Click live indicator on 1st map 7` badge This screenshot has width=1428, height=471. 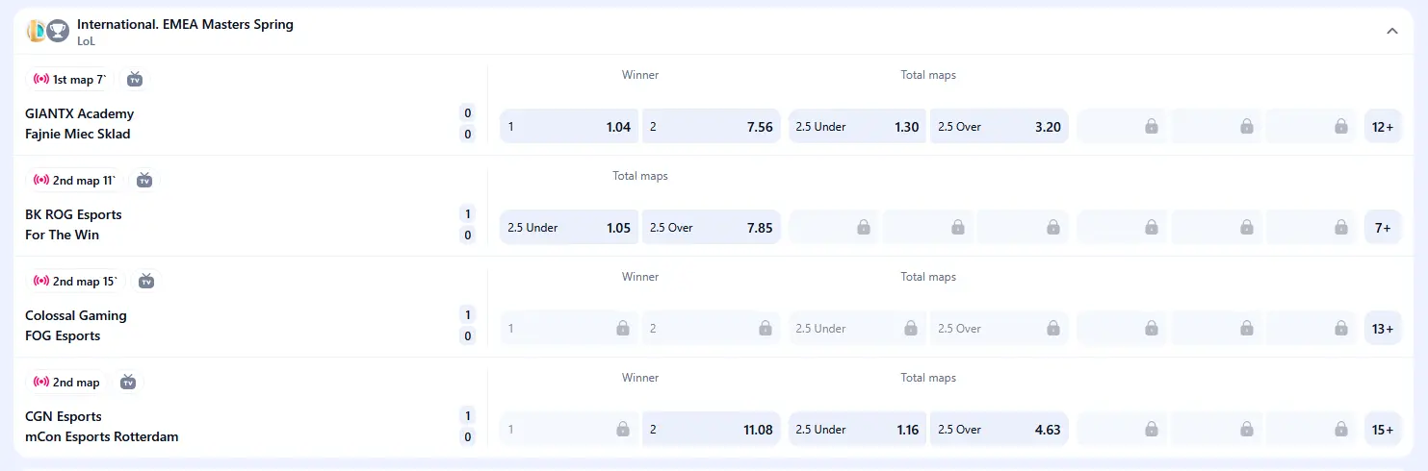pyautogui.click(x=41, y=79)
